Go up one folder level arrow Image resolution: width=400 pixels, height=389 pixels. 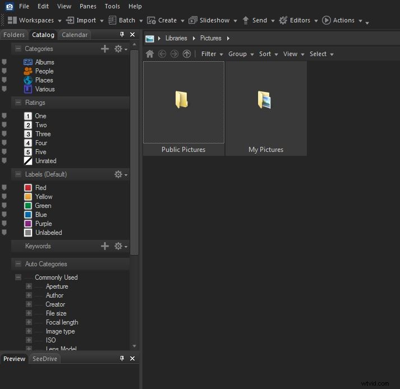187,54
